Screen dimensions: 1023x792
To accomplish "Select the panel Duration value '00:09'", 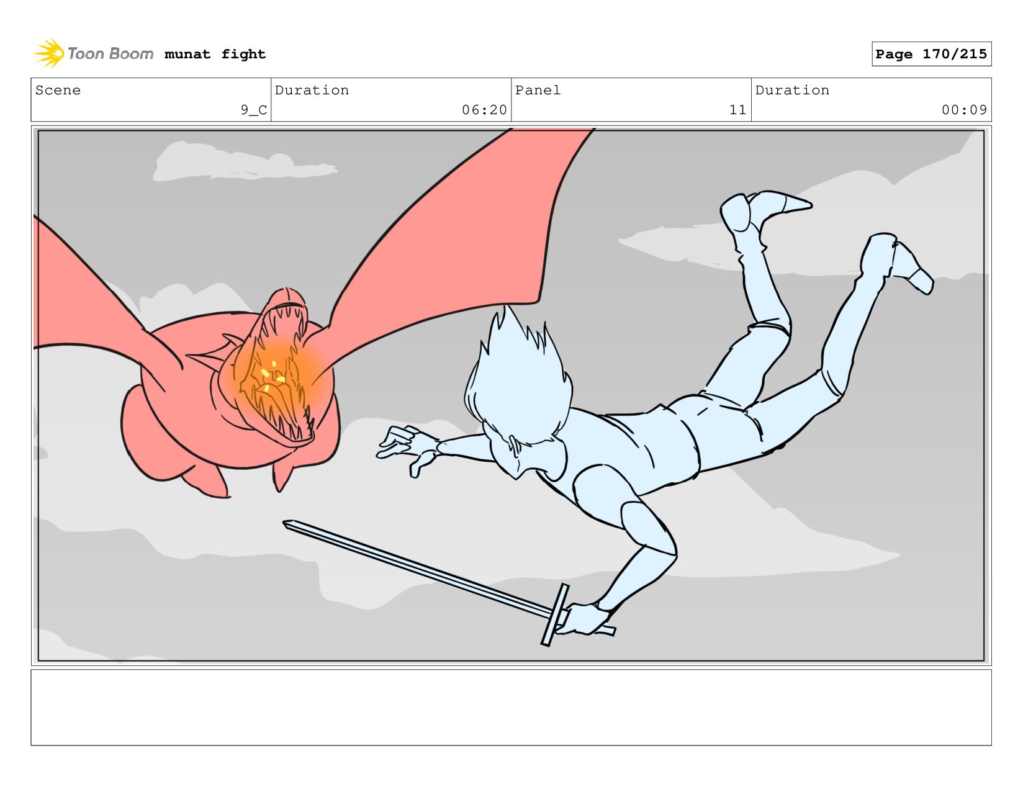I will coord(964,110).
